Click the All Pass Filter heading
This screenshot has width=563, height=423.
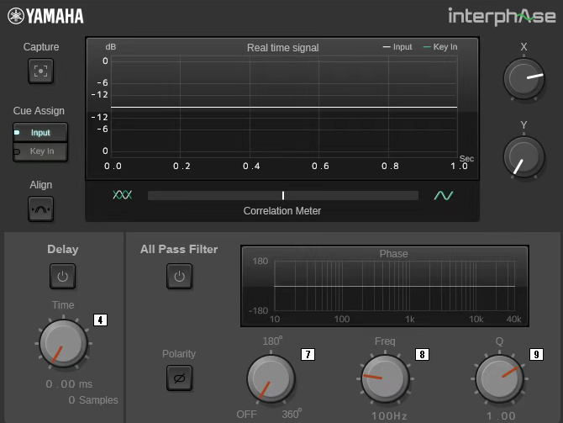[179, 250]
